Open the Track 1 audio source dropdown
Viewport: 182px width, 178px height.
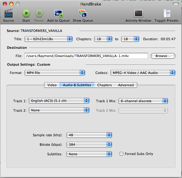[59, 101]
